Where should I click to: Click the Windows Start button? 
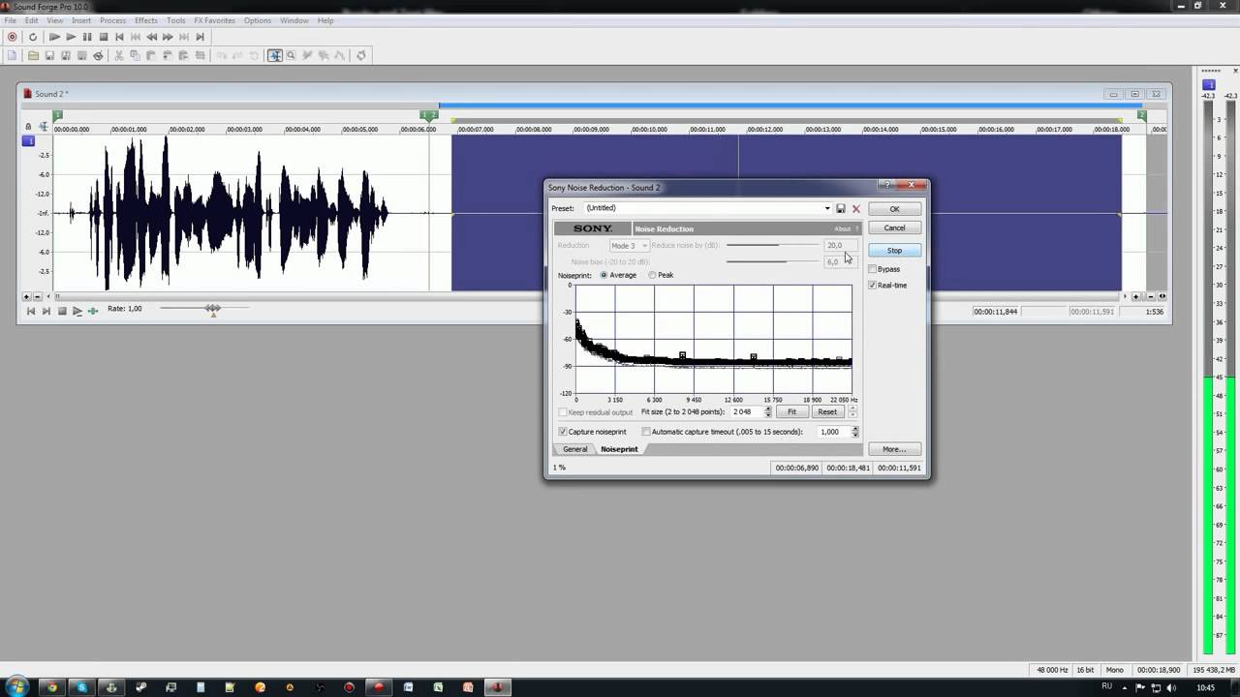click(16, 687)
